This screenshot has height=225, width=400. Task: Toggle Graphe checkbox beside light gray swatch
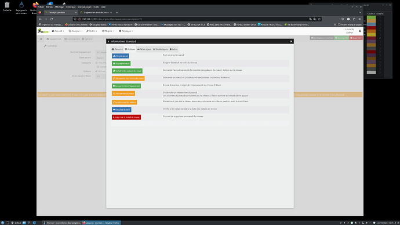point(380,72)
